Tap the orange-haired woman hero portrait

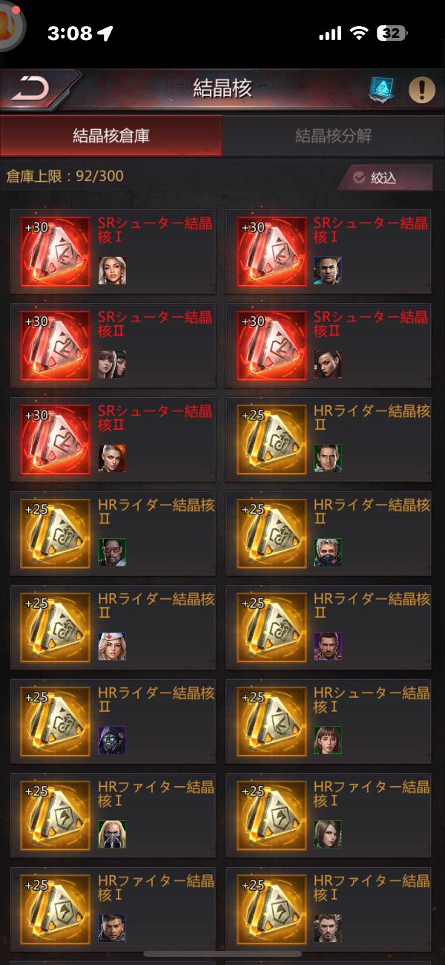(x=113, y=458)
